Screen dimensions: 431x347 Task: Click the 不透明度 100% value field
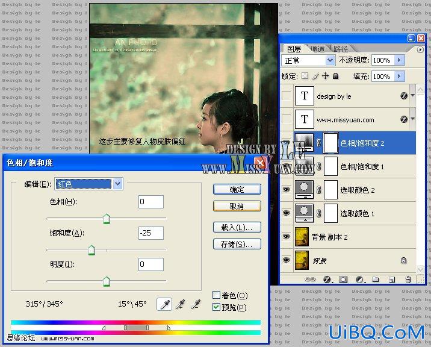pyautogui.click(x=383, y=60)
